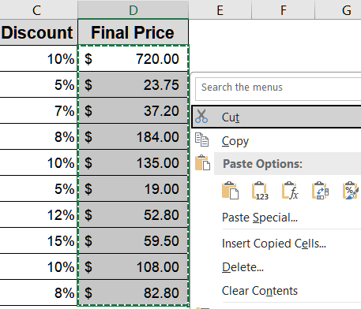Click the clipboard icon beside Paste Options
The image size is (361, 309).
tap(202, 162)
